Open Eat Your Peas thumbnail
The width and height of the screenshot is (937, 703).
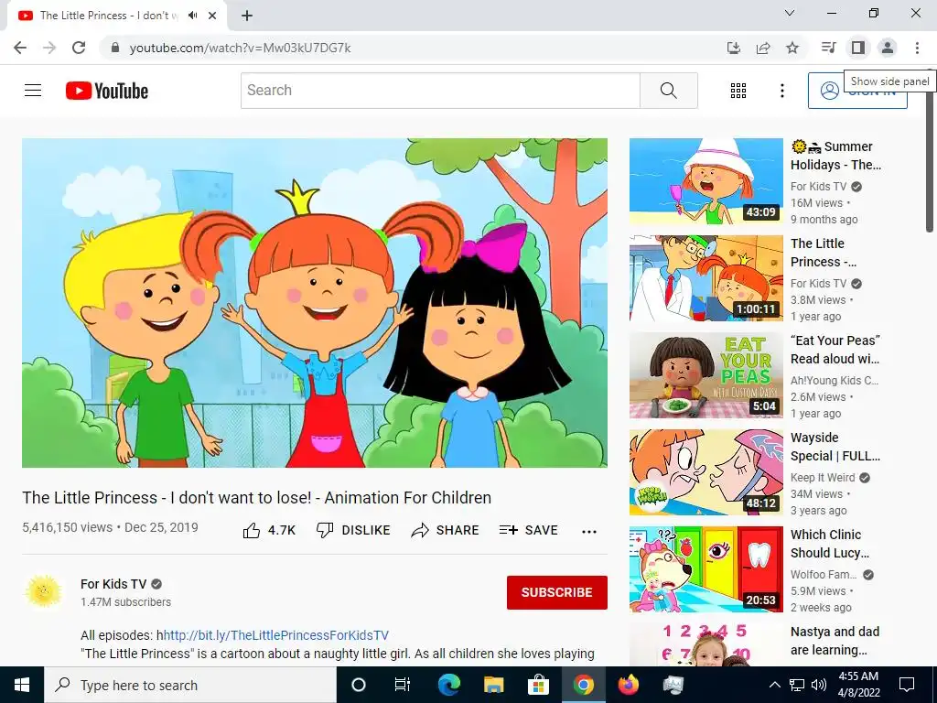(706, 375)
